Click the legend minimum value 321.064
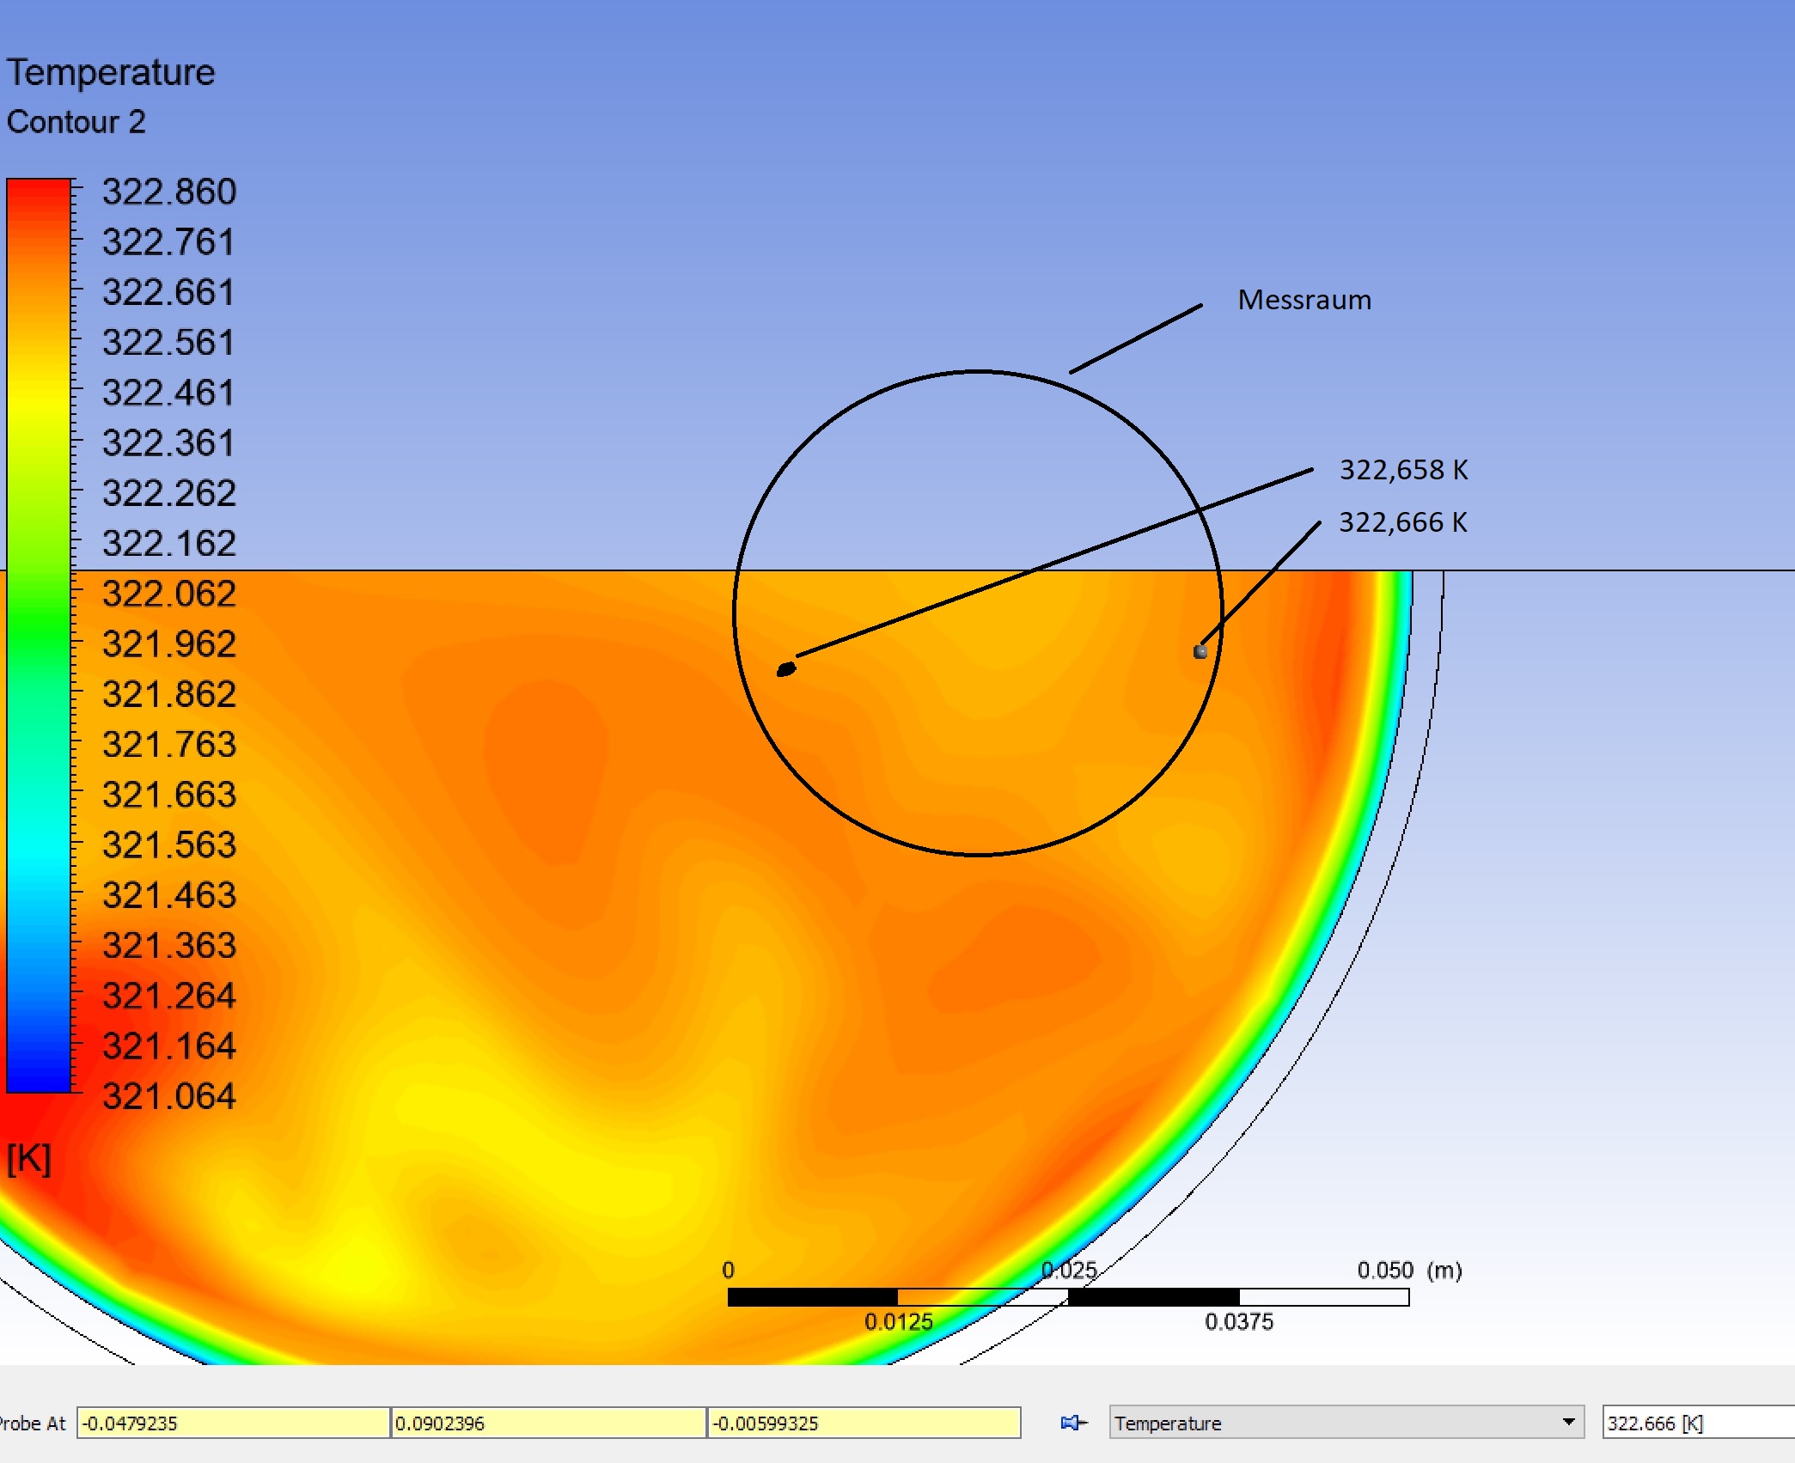This screenshot has width=1795, height=1463. (168, 1096)
